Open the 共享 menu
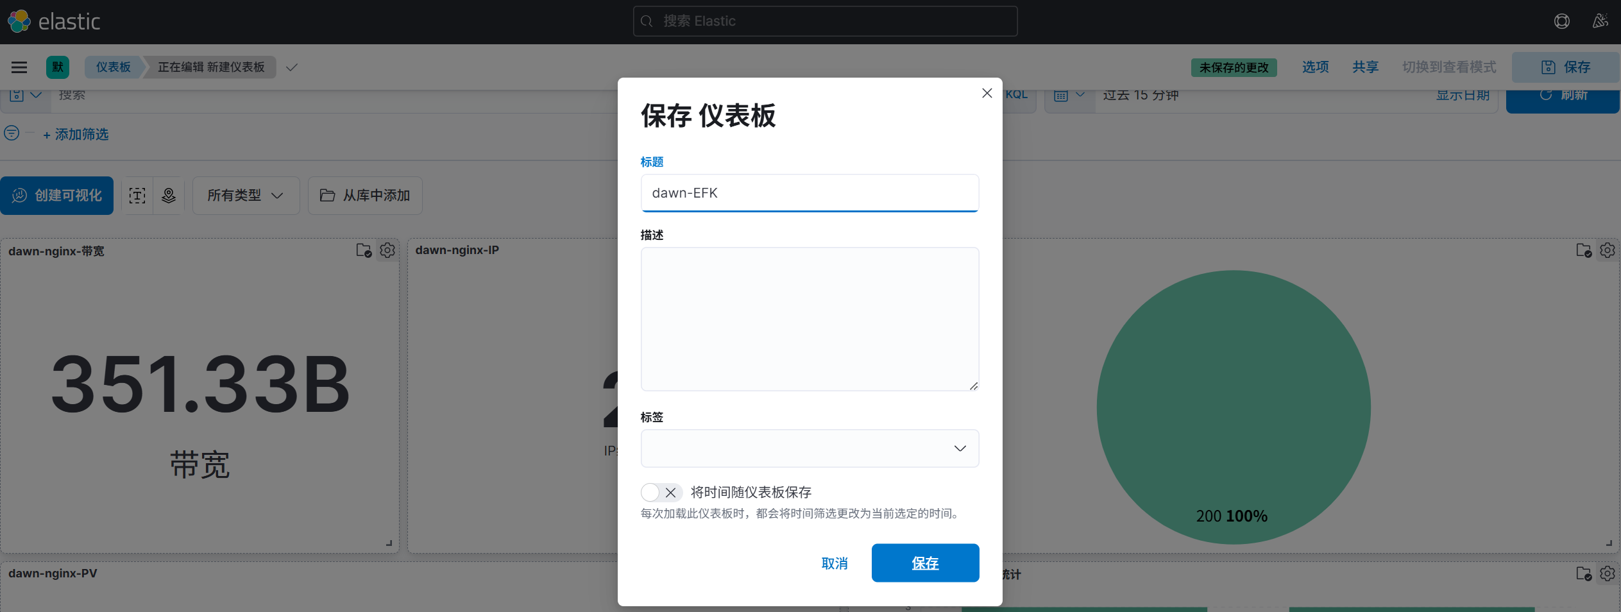The image size is (1621, 612). [1366, 67]
